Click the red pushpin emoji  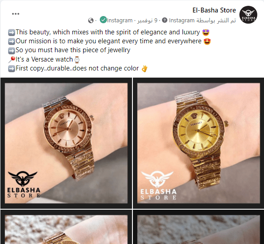12,60
